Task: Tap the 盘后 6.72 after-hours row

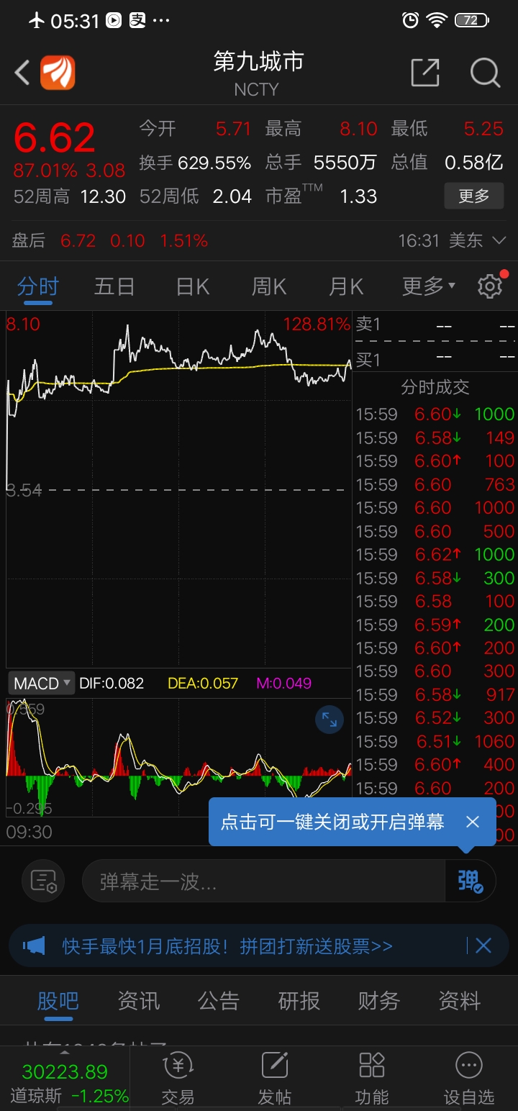Action: pyautogui.click(x=110, y=240)
